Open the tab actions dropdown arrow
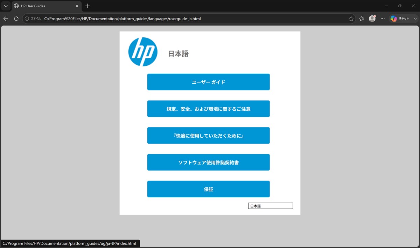This screenshot has width=420, height=248. (6, 6)
